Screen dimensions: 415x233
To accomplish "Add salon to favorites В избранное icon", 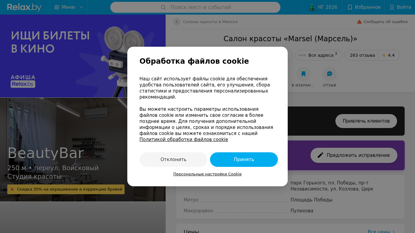I will click(304, 74).
